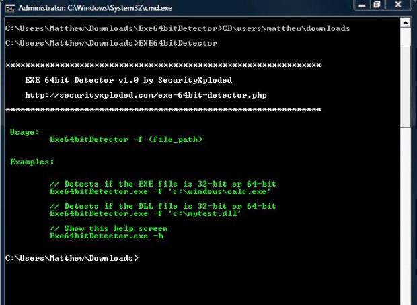This screenshot has width=417, height=305.
Task: Click 'EXE 64bit Detector v1.0 by SecurityXploded' heading
Action: click(x=128, y=80)
